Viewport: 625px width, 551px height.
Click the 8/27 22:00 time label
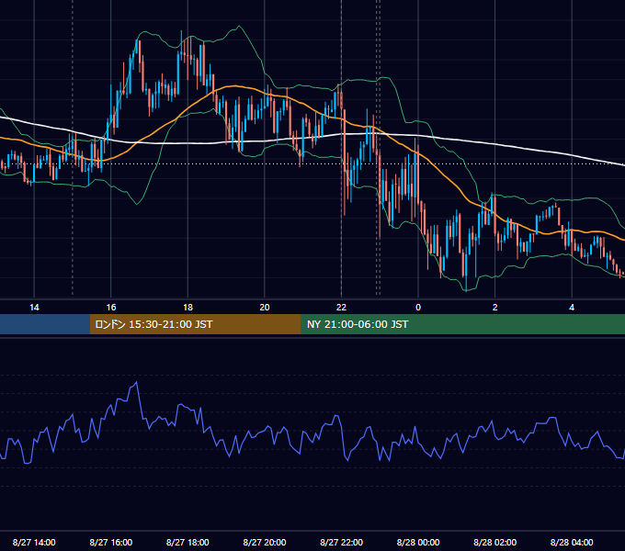point(342,542)
